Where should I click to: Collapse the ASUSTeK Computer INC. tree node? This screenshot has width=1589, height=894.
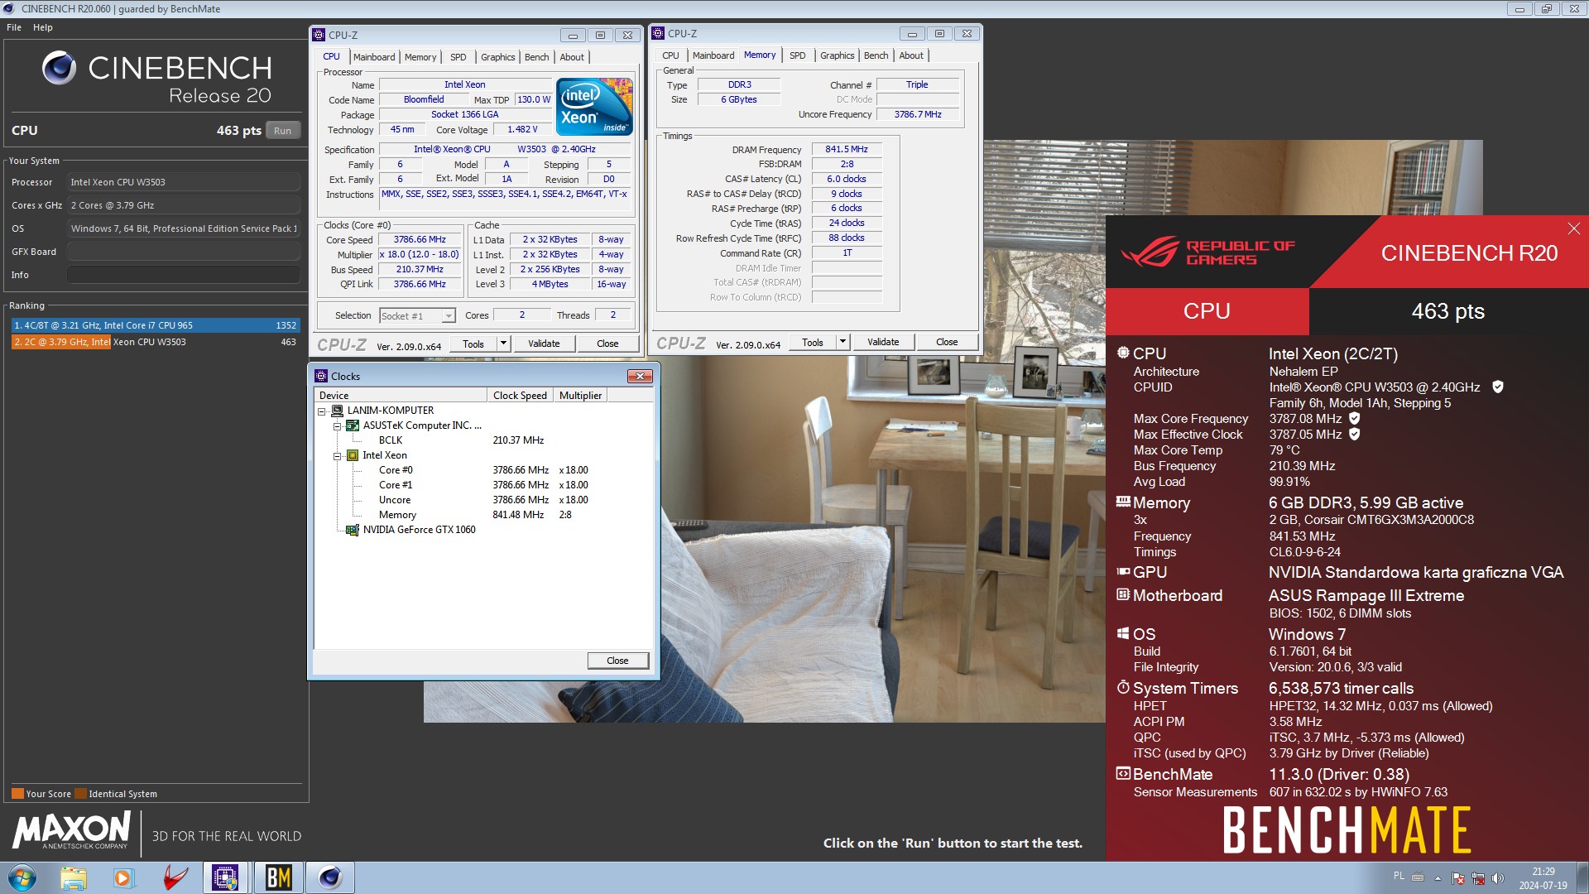tap(338, 426)
